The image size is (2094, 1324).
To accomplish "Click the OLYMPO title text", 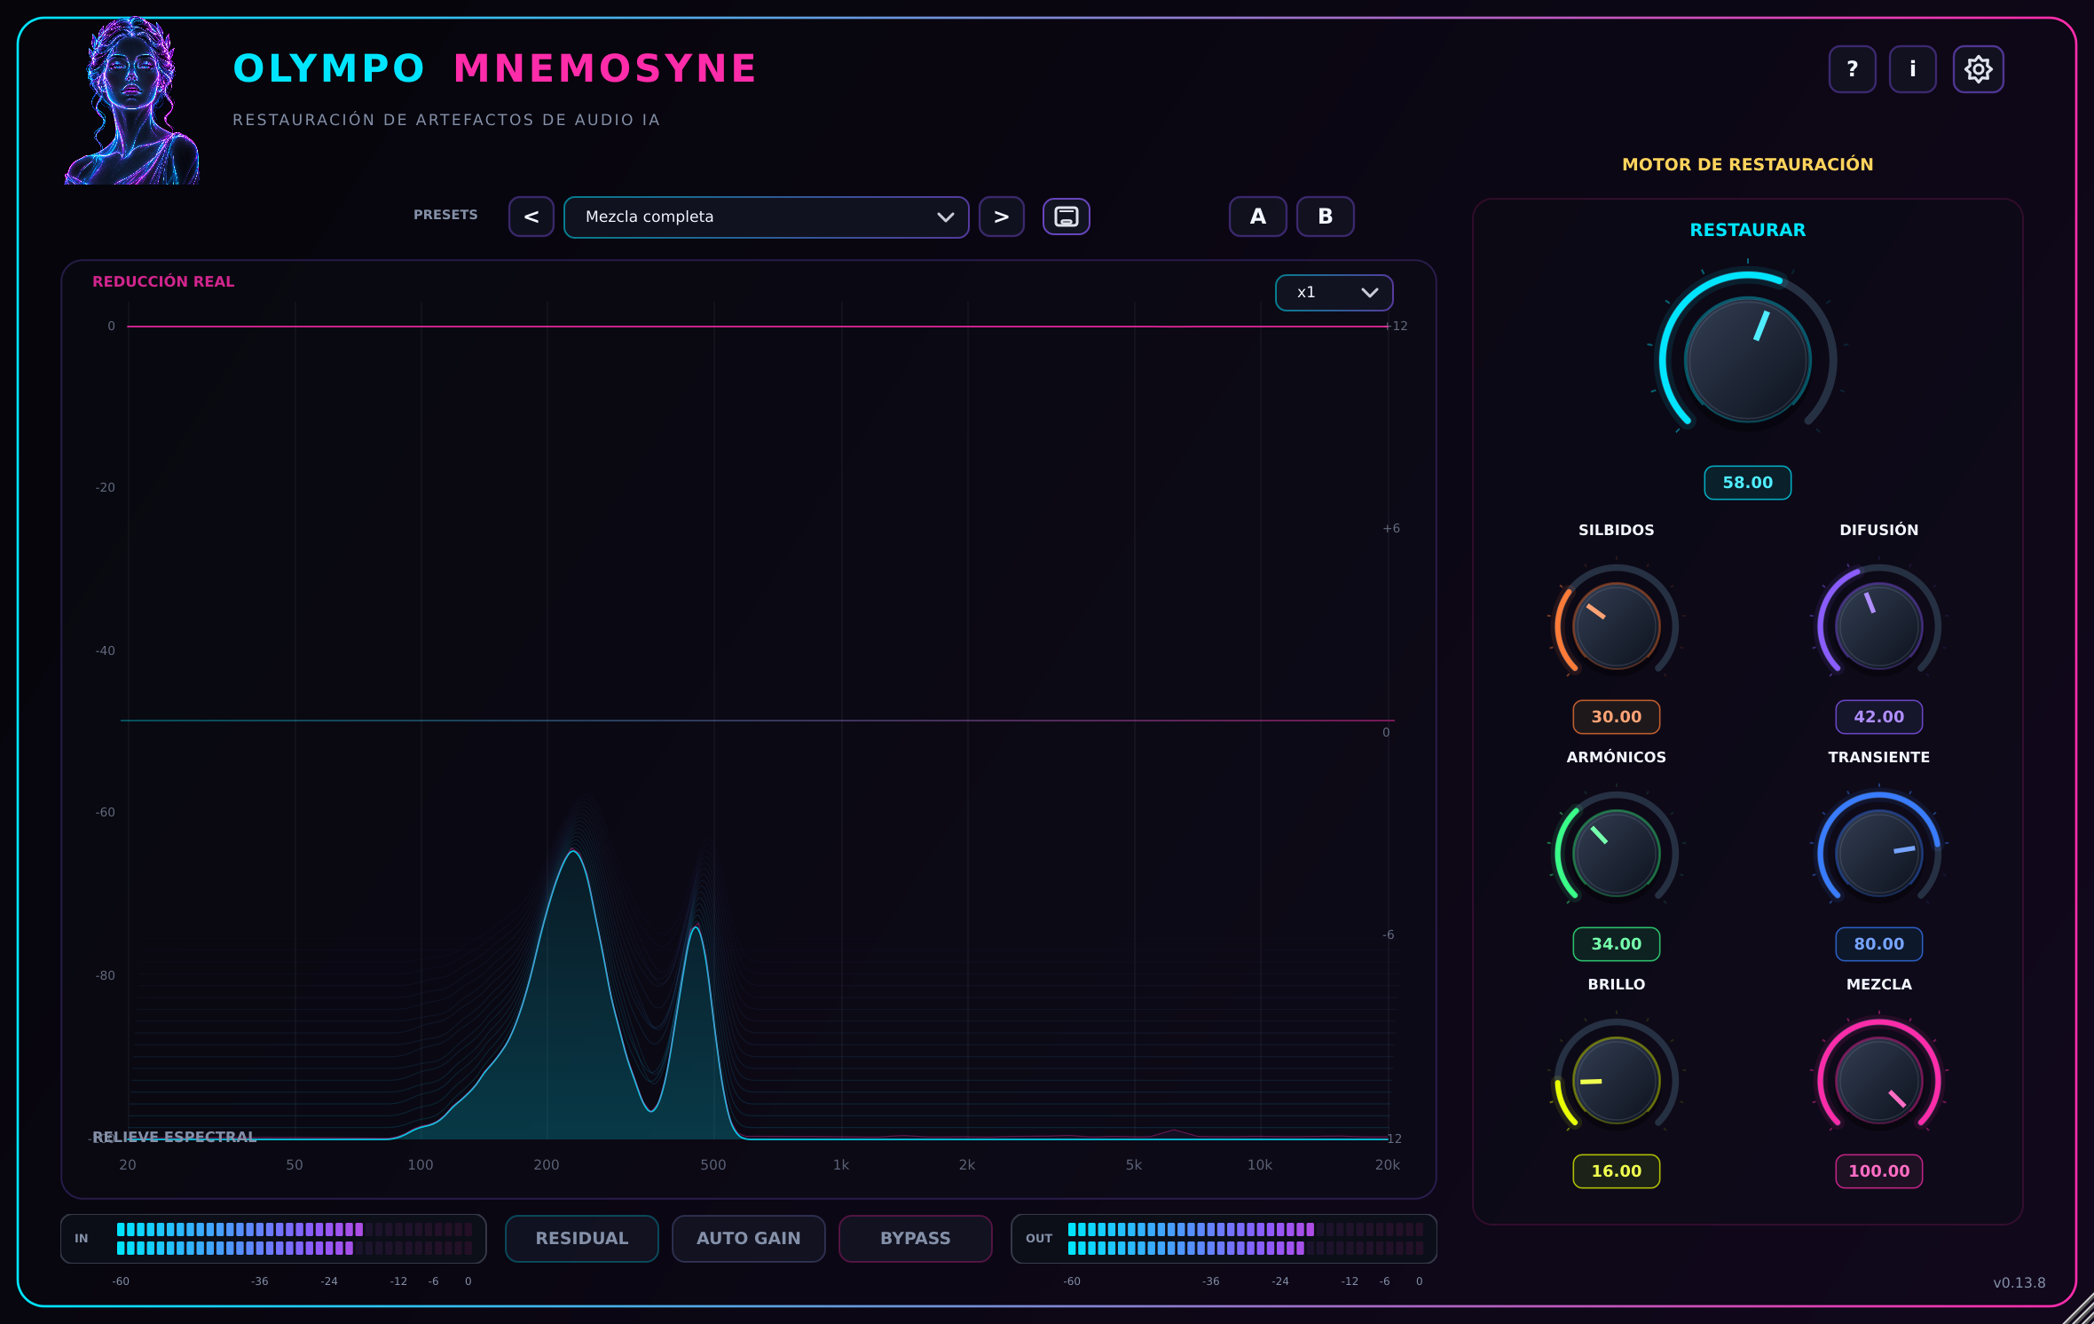I will coord(328,68).
